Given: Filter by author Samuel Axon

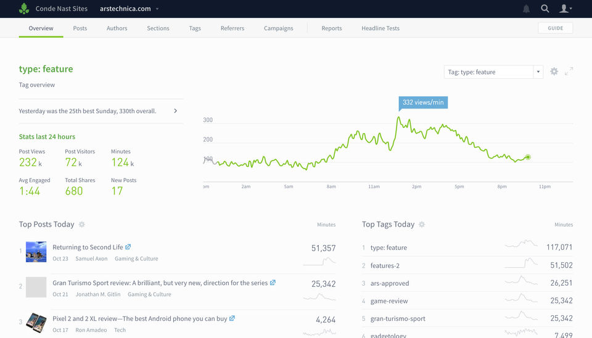Looking at the screenshot, I should click(91, 259).
